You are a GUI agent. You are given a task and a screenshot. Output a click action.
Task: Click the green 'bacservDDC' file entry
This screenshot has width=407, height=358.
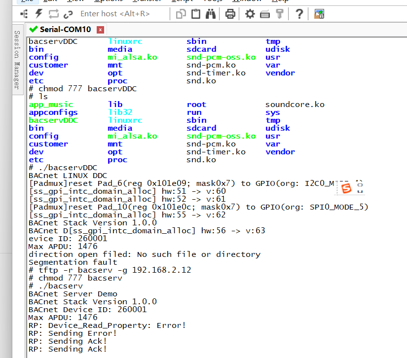point(53,120)
